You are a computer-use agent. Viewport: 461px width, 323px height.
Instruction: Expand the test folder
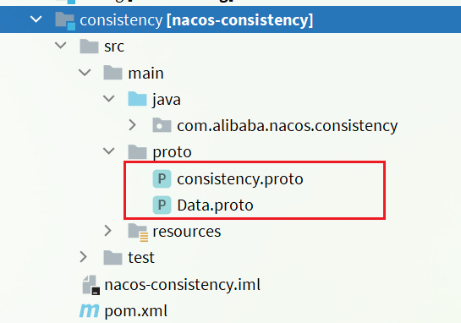pos(84,257)
